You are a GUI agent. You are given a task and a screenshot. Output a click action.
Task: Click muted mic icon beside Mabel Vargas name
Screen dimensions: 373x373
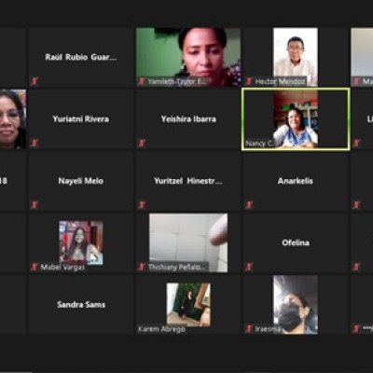pos(35,267)
